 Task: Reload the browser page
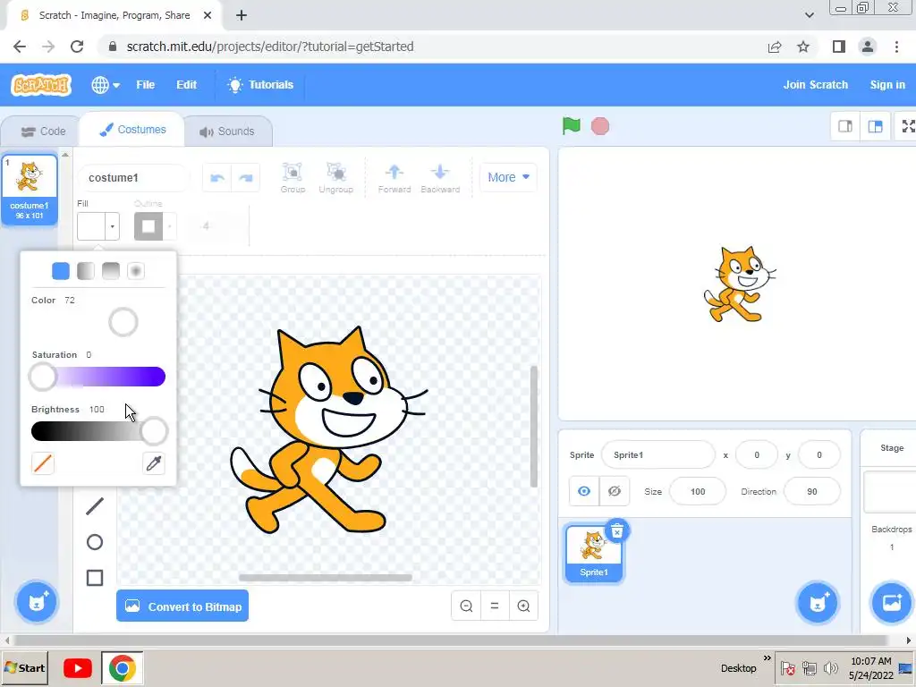tap(77, 47)
